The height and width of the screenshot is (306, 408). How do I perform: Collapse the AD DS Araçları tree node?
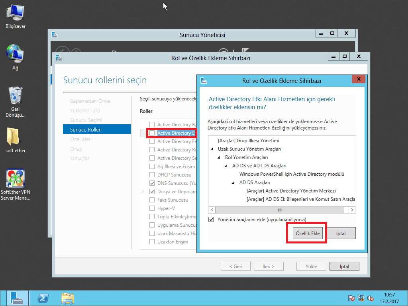(233, 182)
